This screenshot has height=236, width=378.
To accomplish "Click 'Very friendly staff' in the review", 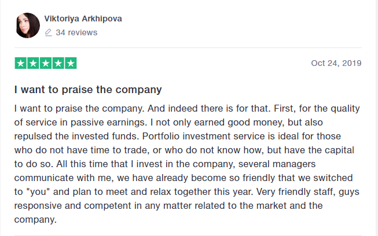I will pyautogui.click(x=296, y=192).
